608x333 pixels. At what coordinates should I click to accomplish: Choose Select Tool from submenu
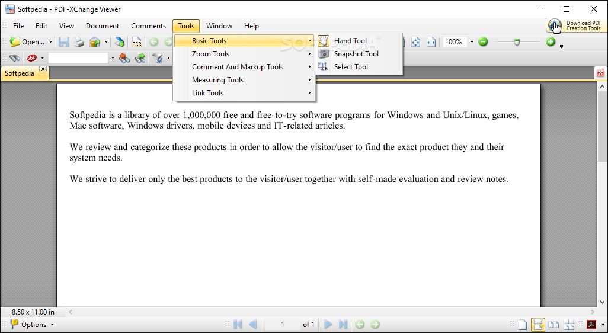pyautogui.click(x=359, y=67)
